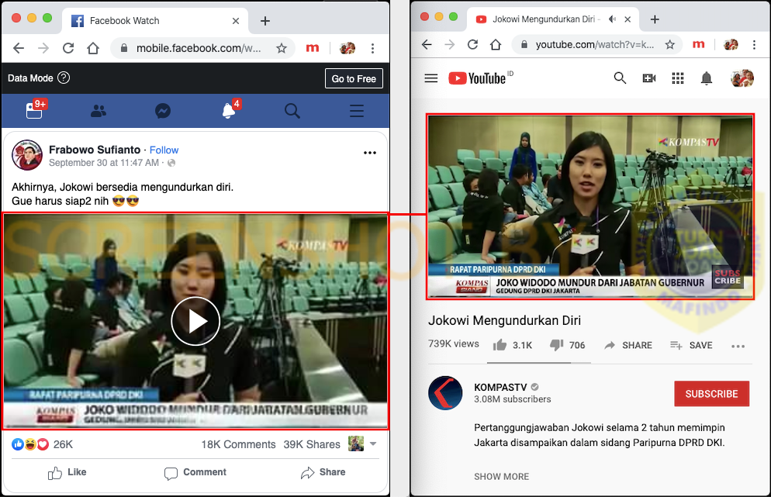Click the red m extension in the Facebook window
This screenshot has width=771, height=497.
click(313, 48)
